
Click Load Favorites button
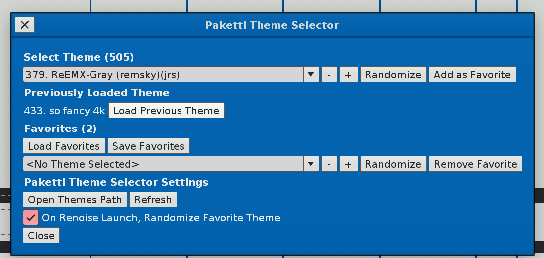tap(64, 146)
